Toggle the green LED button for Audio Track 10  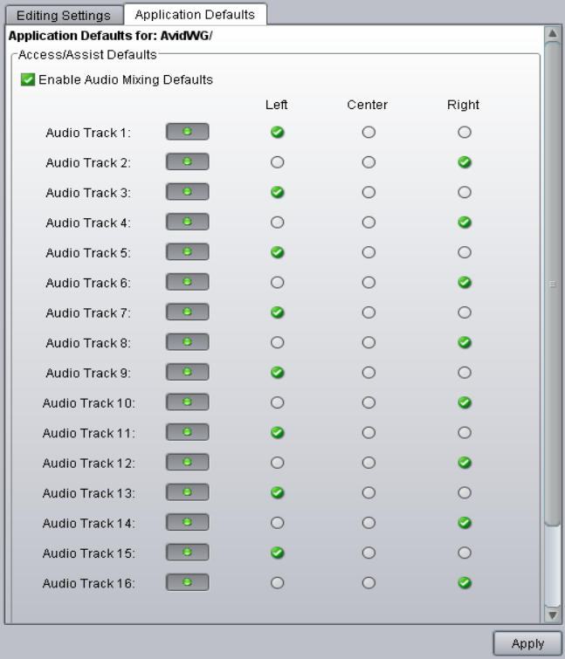click(x=188, y=402)
